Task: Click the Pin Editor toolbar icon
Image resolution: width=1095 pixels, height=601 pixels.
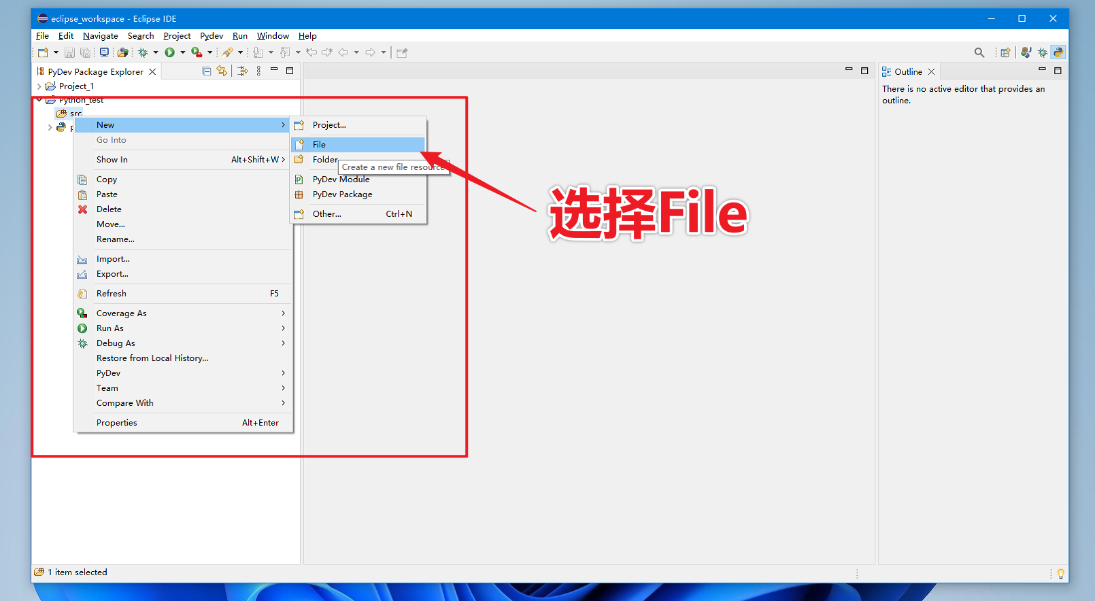Action: click(402, 52)
